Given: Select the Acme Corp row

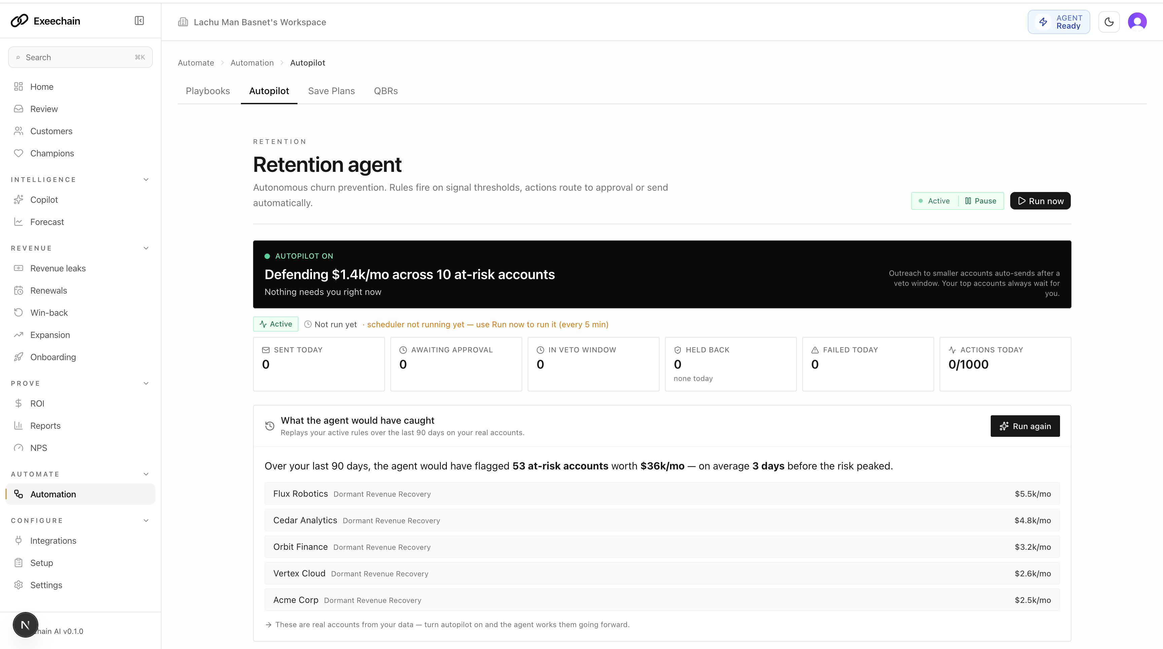Looking at the screenshot, I should coord(662,600).
